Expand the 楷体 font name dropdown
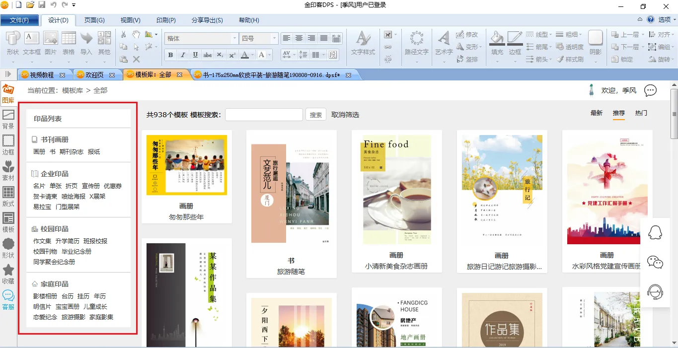678x348 pixels. point(234,38)
